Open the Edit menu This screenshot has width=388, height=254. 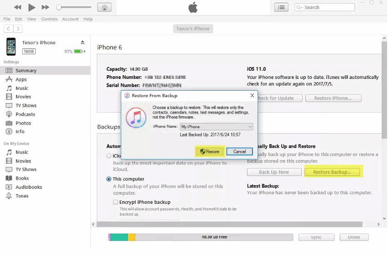click(18, 19)
